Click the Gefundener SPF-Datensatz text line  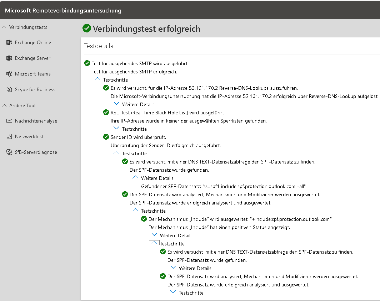(x=224, y=186)
